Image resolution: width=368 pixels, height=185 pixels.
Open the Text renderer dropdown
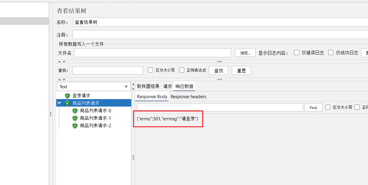click(94, 87)
